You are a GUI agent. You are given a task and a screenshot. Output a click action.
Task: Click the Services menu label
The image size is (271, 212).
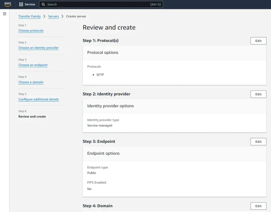point(30,4)
